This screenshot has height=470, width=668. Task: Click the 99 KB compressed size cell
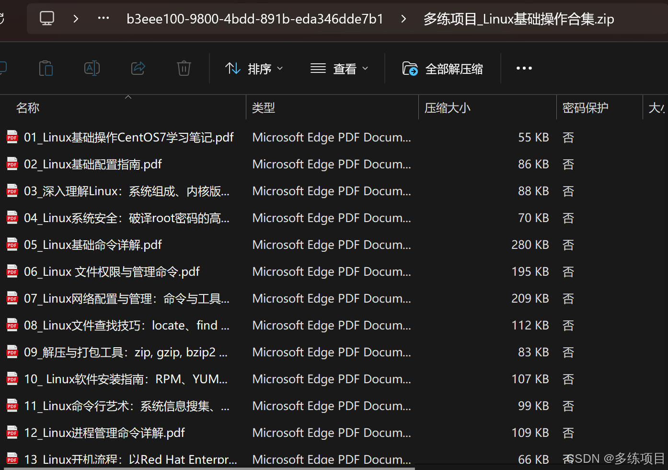point(533,406)
